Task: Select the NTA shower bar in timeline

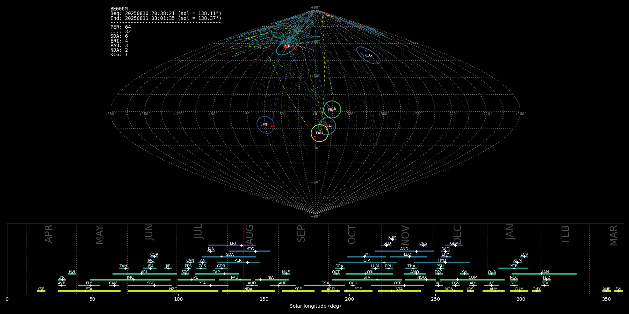Action: coord(399,291)
